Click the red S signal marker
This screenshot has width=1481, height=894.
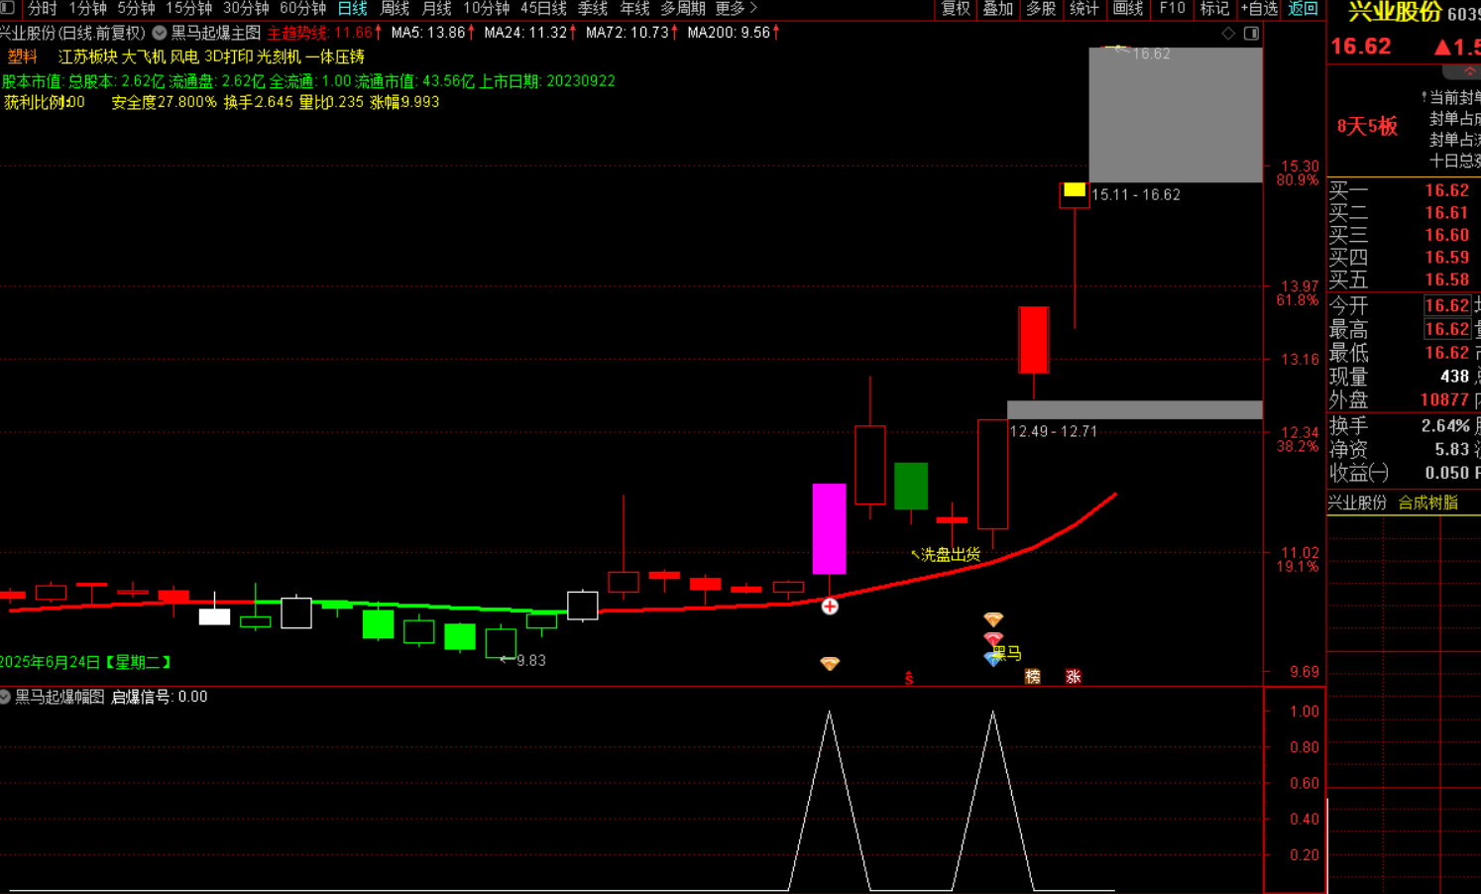click(x=909, y=678)
